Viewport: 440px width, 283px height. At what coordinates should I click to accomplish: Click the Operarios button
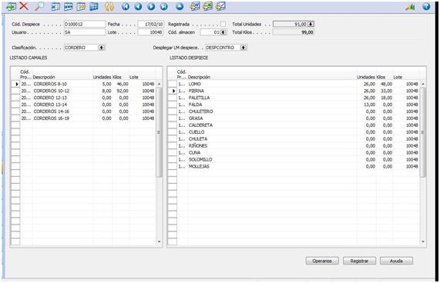pos(322,261)
